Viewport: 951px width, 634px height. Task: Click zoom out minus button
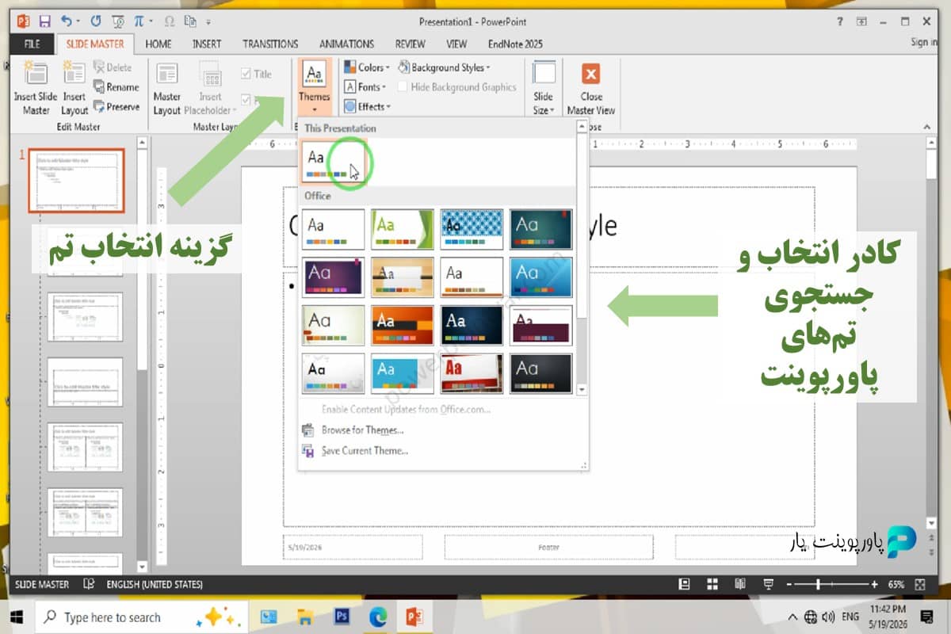[x=789, y=584]
